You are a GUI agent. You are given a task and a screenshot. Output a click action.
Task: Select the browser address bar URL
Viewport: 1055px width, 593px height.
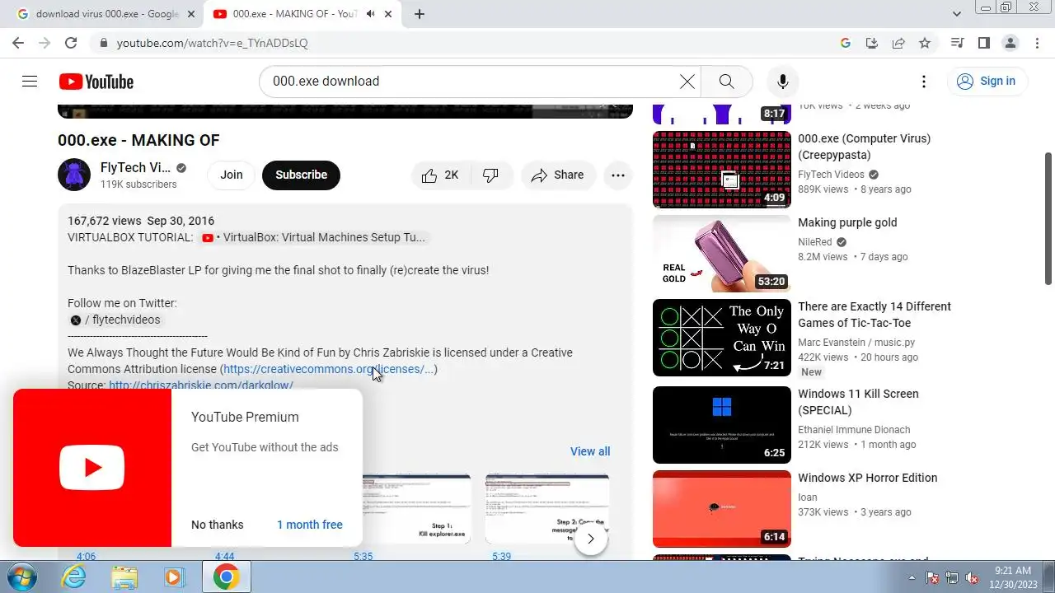(212, 43)
